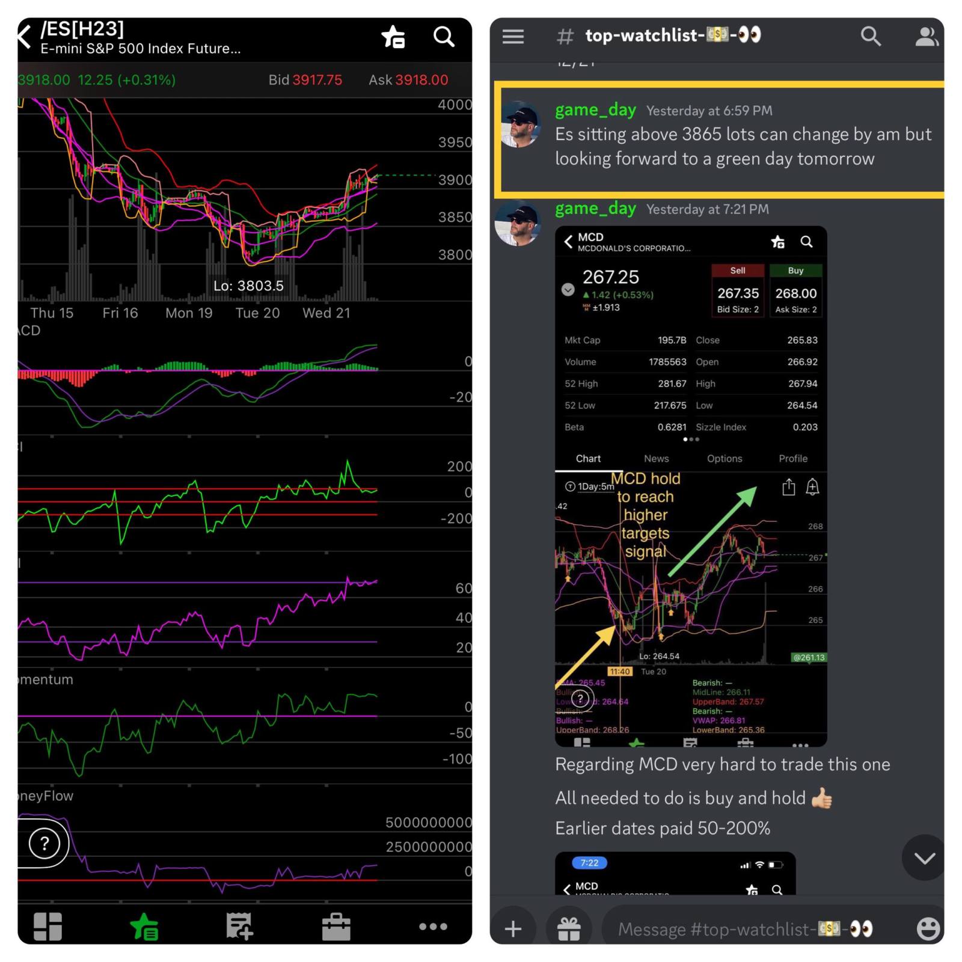Open the MCD screenshot image attachment
962x962 pixels.
tap(691, 486)
